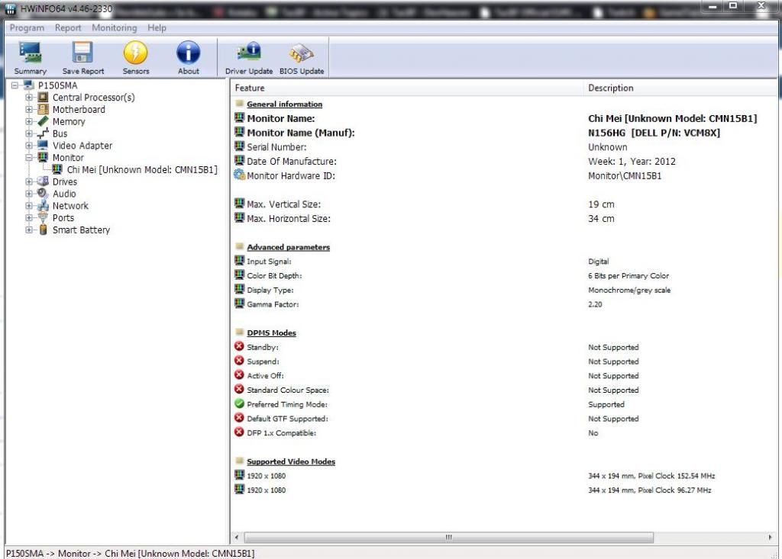
Task: Select the Monitor Name row label
Action: click(281, 118)
